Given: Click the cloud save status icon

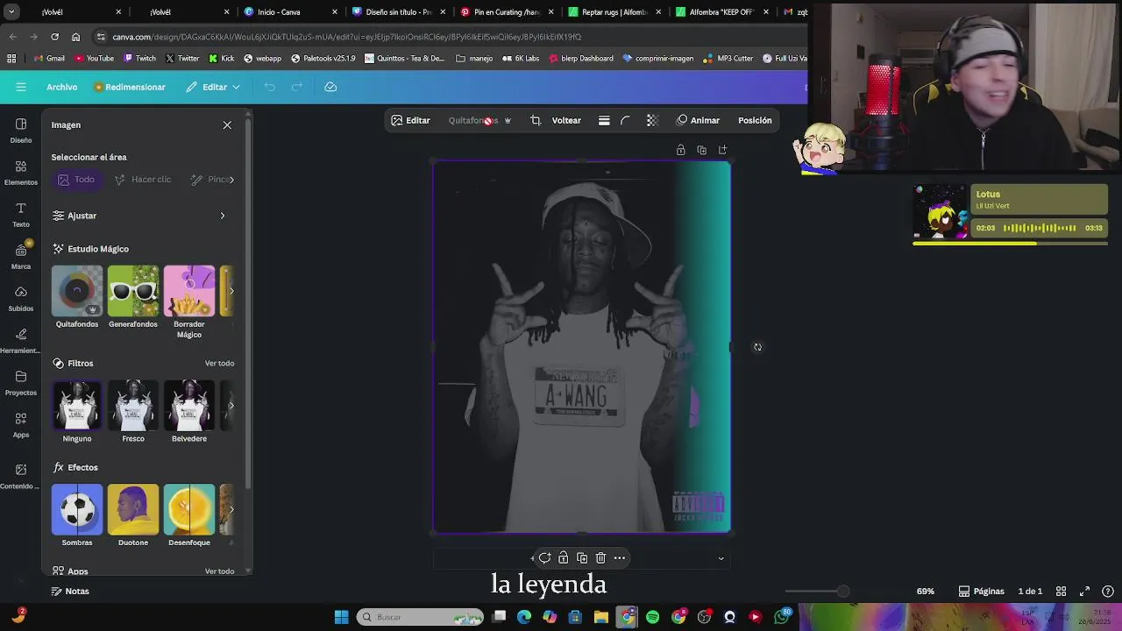Looking at the screenshot, I should pos(330,87).
